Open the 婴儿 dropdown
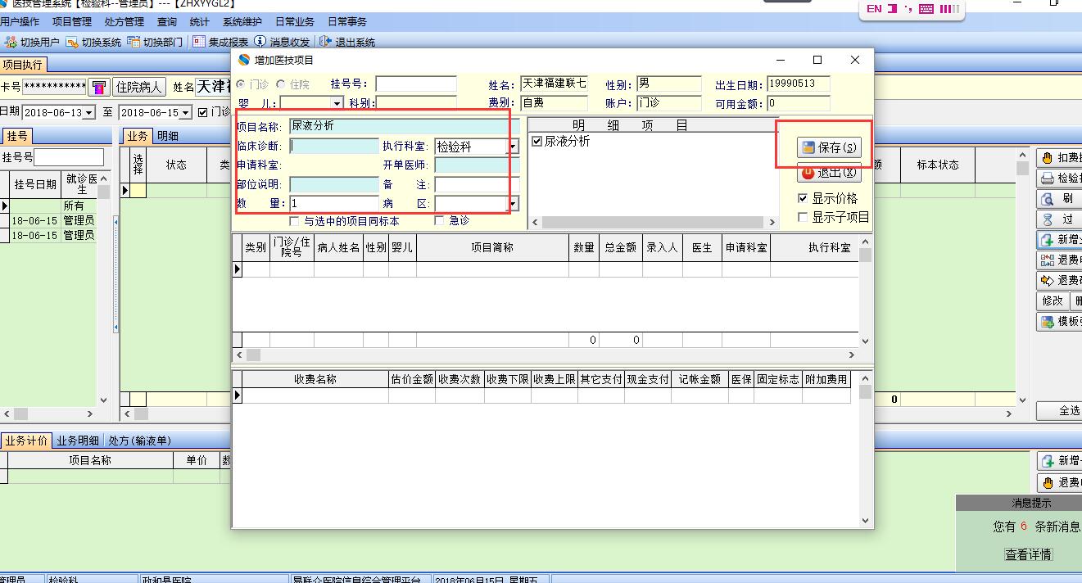The width and height of the screenshot is (1082, 583). [x=337, y=103]
